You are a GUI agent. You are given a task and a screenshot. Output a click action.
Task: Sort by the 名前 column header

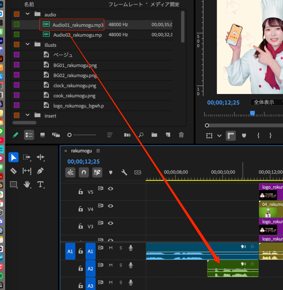[29, 4]
